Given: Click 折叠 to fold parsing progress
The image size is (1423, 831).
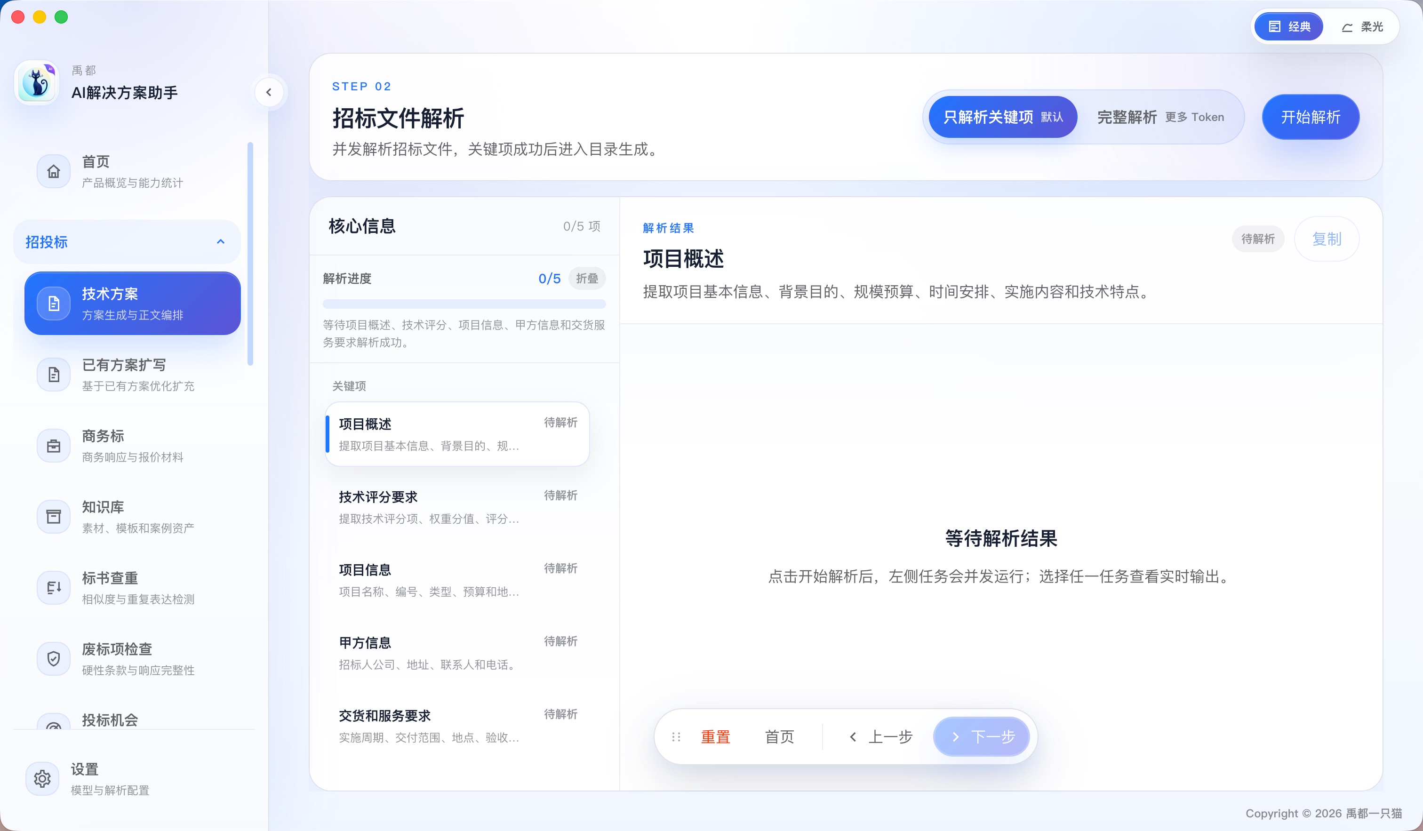Looking at the screenshot, I should (x=587, y=278).
